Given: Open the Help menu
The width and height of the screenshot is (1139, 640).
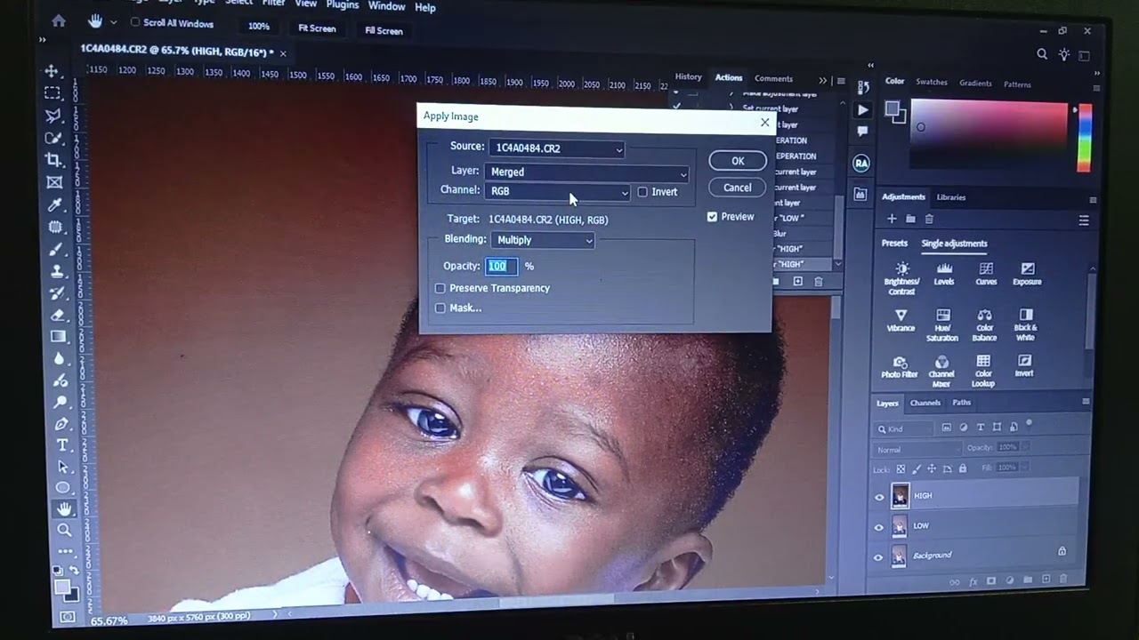Looking at the screenshot, I should 425,7.
